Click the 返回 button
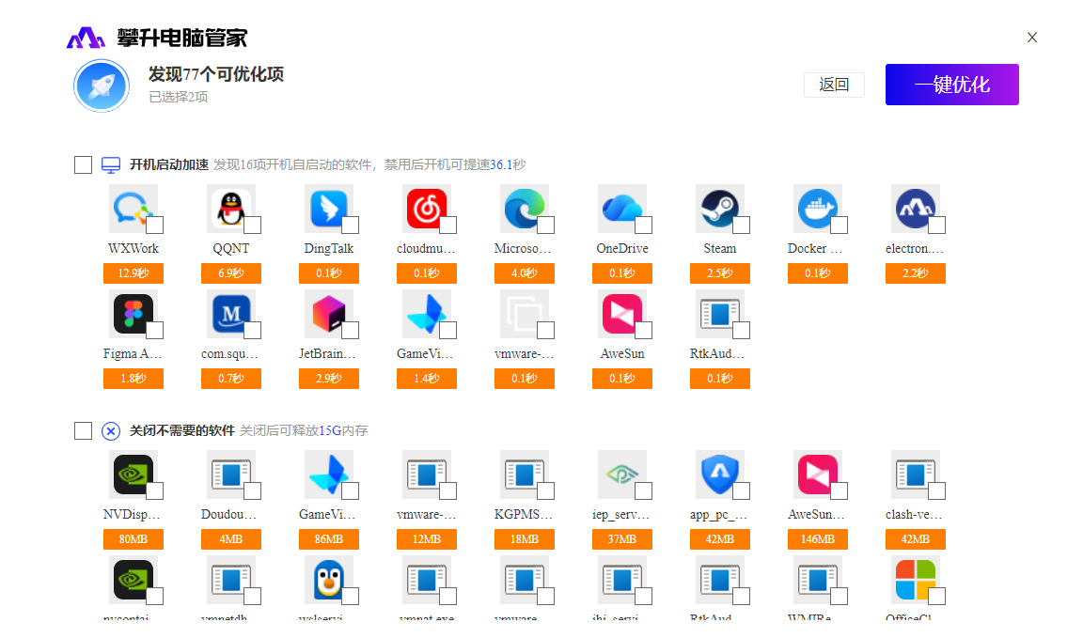Screen dimensions: 1083x638 click(834, 85)
